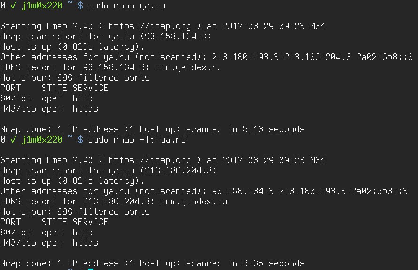Viewport: 418px width, 270px height.
Task: Click the blue dollar sign before -T5 command
Action: coord(80,139)
